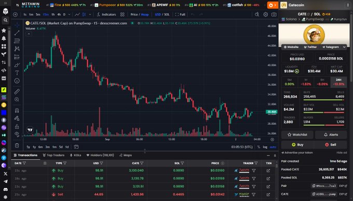Screen dimensions: 353x201
Task: Open first Buy row transaction link
Action: click(268, 171)
